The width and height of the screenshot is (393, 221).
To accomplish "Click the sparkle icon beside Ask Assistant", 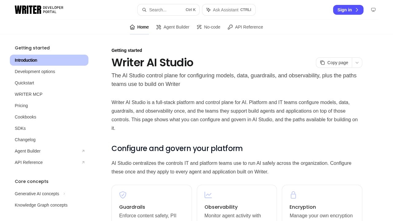I will [208, 10].
